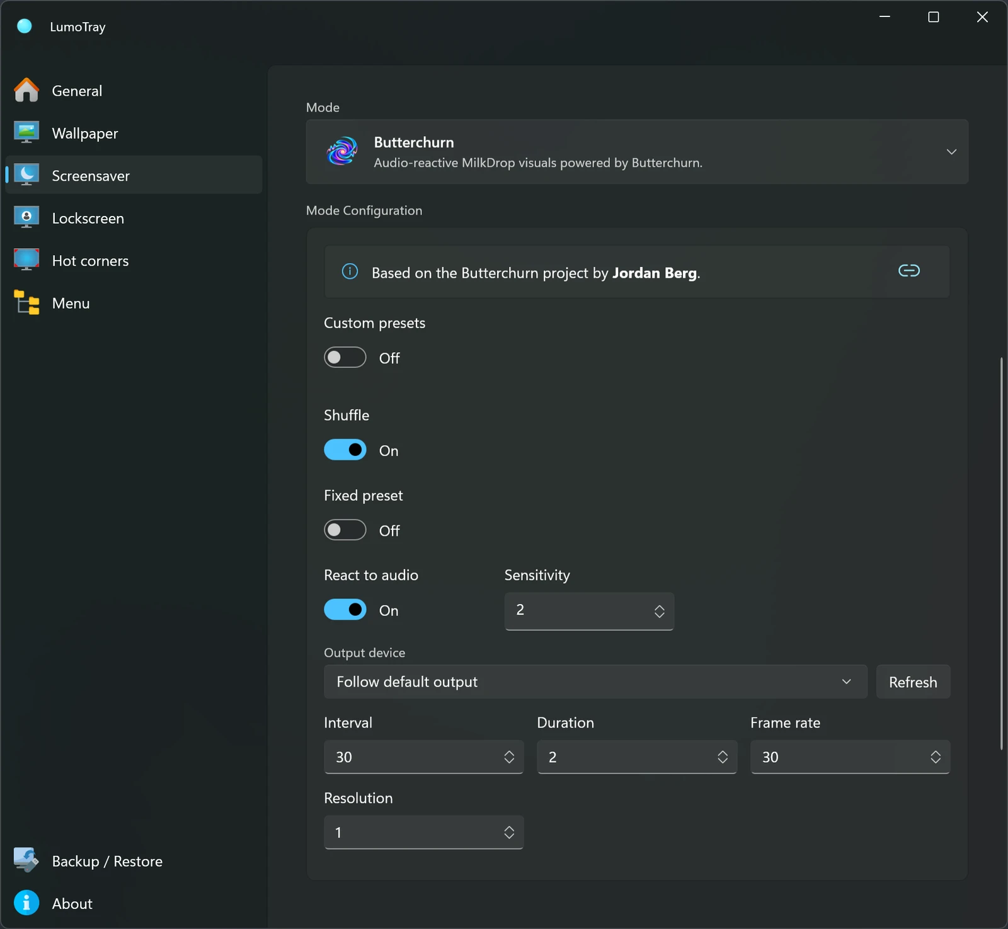Open the Output device dropdown
The width and height of the screenshot is (1008, 929).
[x=595, y=681]
